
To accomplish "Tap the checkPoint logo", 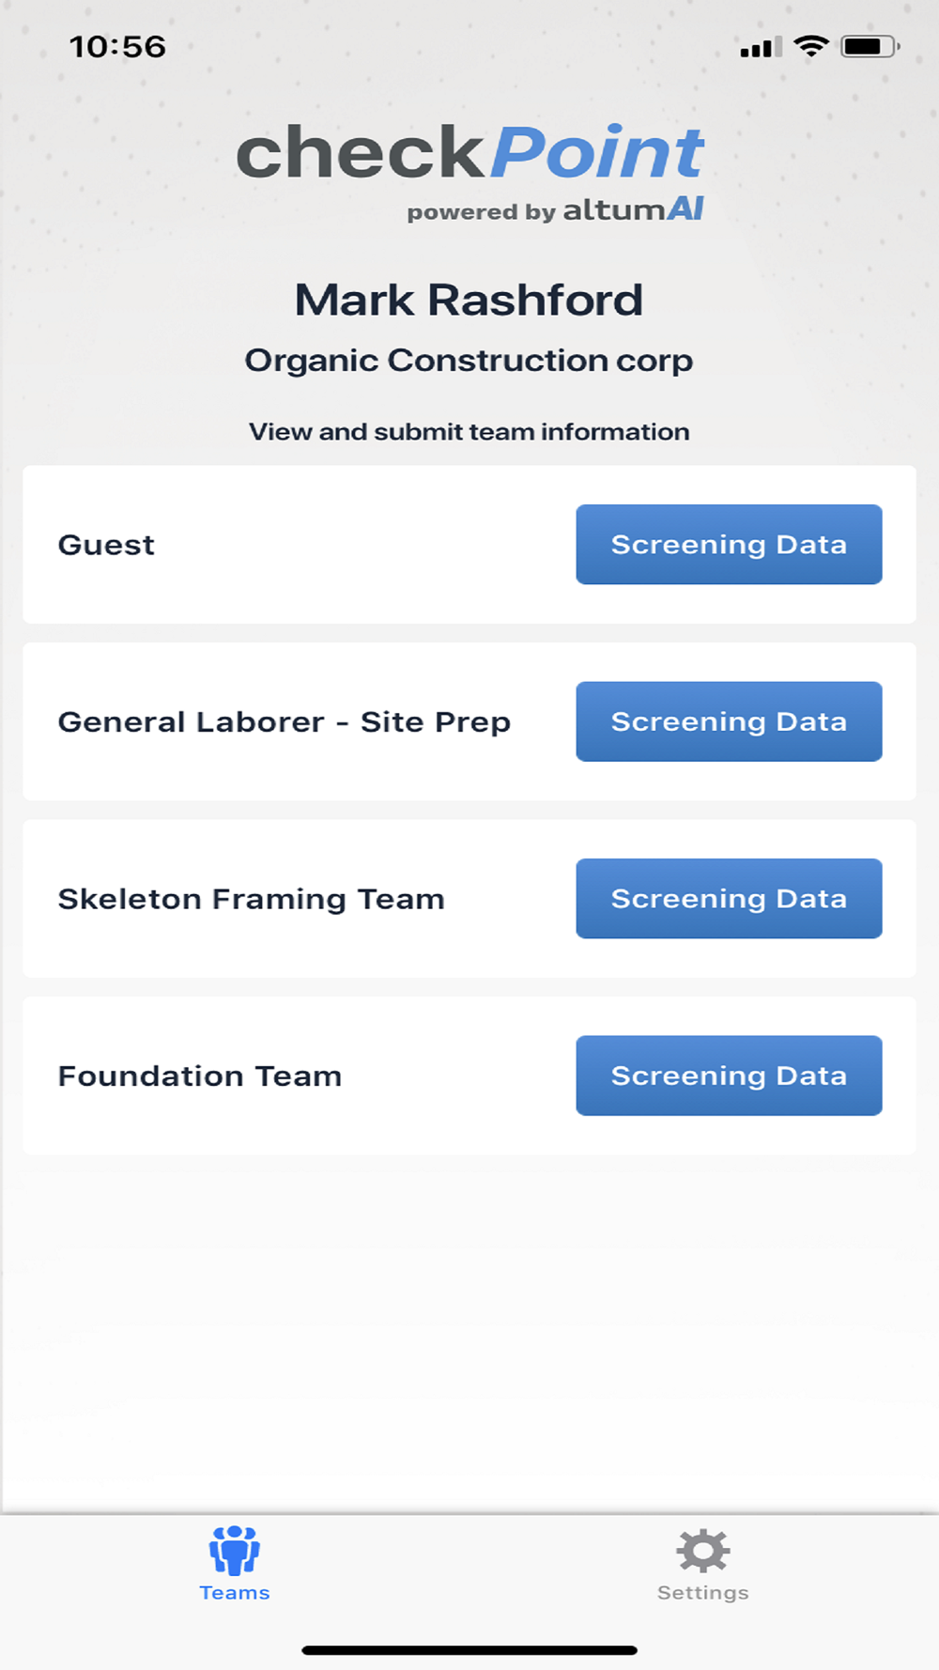I will click(x=469, y=152).
